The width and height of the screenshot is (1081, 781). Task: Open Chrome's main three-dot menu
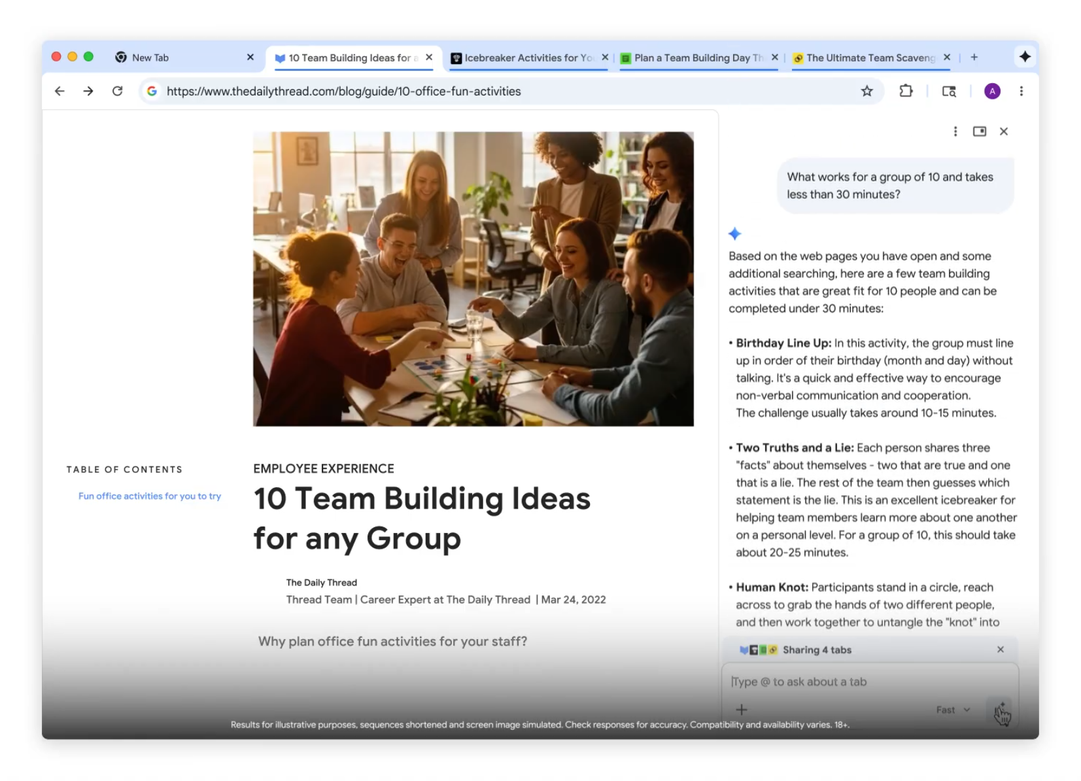click(1021, 91)
